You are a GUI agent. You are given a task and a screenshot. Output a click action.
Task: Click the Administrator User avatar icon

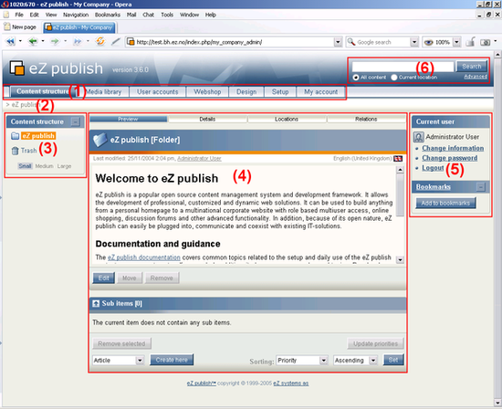pyautogui.click(x=418, y=137)
